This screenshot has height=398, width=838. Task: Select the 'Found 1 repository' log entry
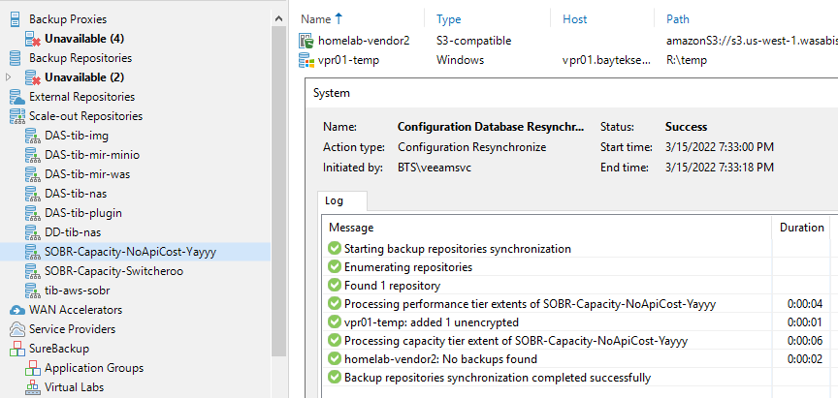pyautogui.click(x=392, y=286)
